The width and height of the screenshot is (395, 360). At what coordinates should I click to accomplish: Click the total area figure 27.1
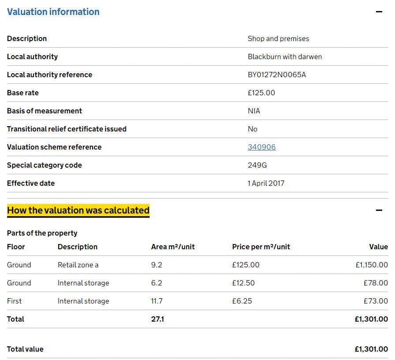tap(158, 319)
